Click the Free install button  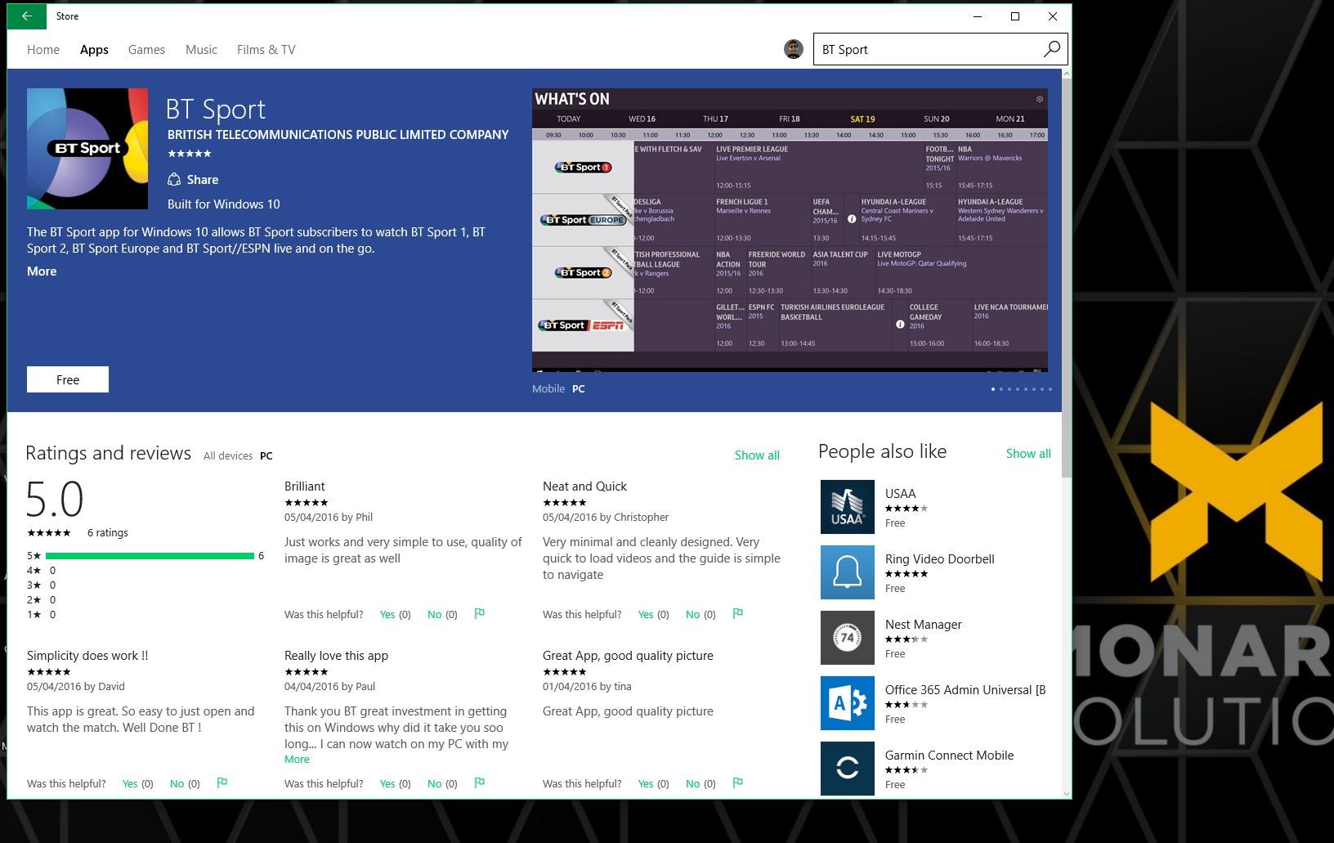(68, 379)
